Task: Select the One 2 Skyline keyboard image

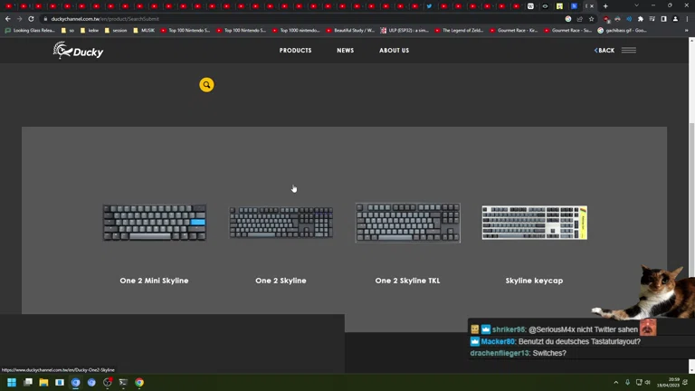Action: coord(281,223)
